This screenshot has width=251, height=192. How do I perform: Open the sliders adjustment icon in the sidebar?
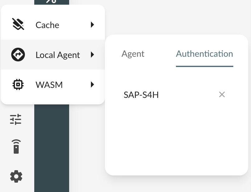click(x=16, y=119)
